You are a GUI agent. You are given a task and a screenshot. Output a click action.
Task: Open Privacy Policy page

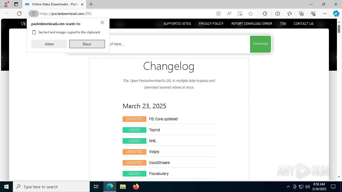(211, 24)
